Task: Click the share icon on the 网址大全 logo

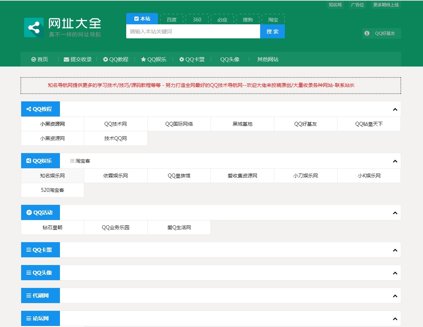Action: (x=33, y=27)
